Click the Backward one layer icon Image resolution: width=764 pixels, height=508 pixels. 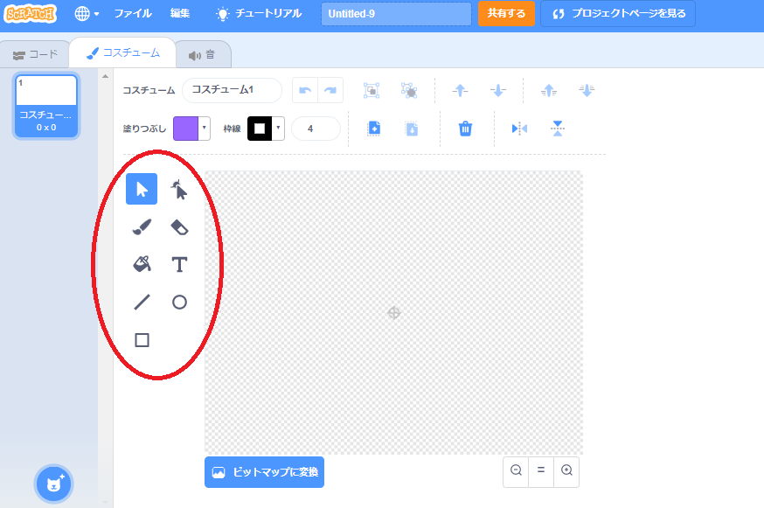tap(498, 90)
